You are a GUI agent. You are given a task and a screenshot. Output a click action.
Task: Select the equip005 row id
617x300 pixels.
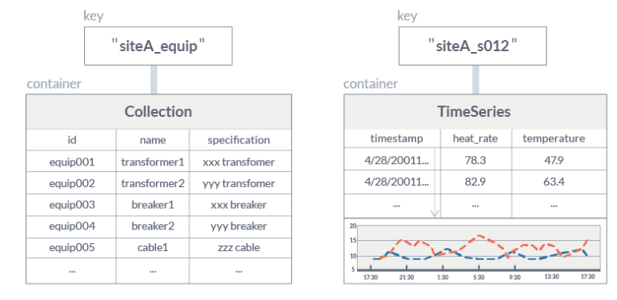71,247
